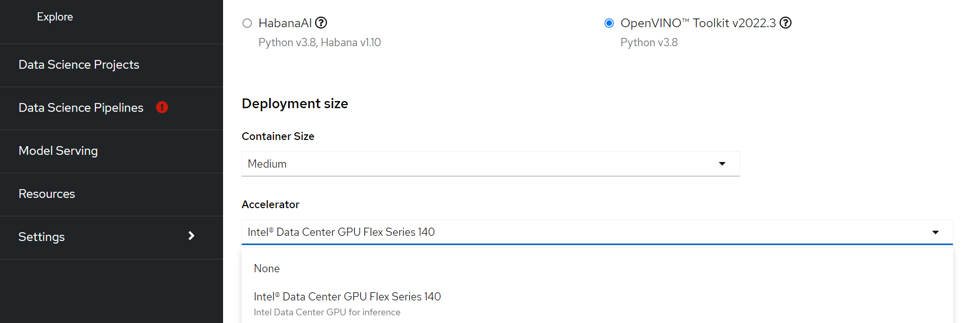Select the OpenVINO Toolkit v2022.3 radio button
The image size is (964, 323).
(609, 23)
